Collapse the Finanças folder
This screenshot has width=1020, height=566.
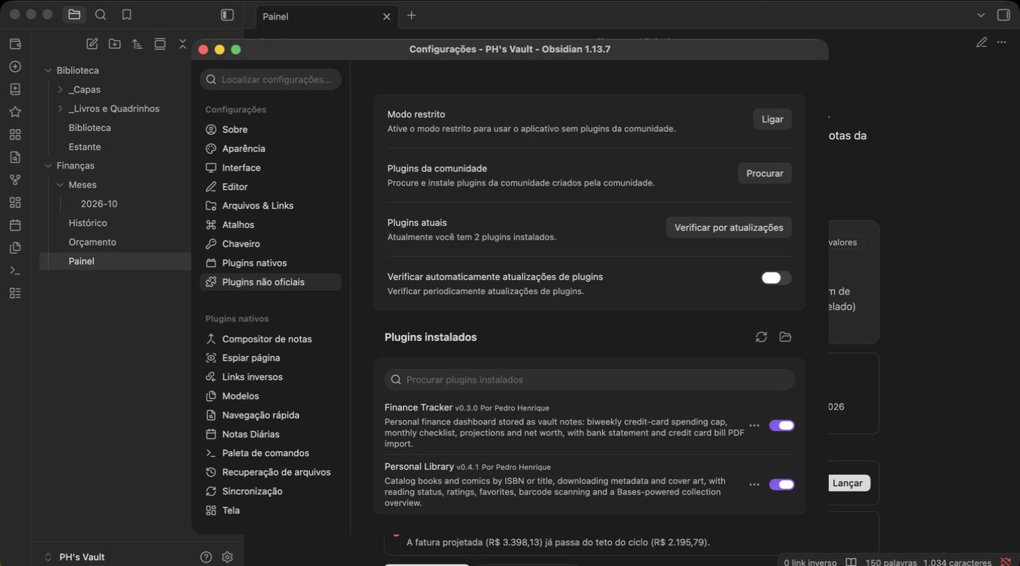48,166
